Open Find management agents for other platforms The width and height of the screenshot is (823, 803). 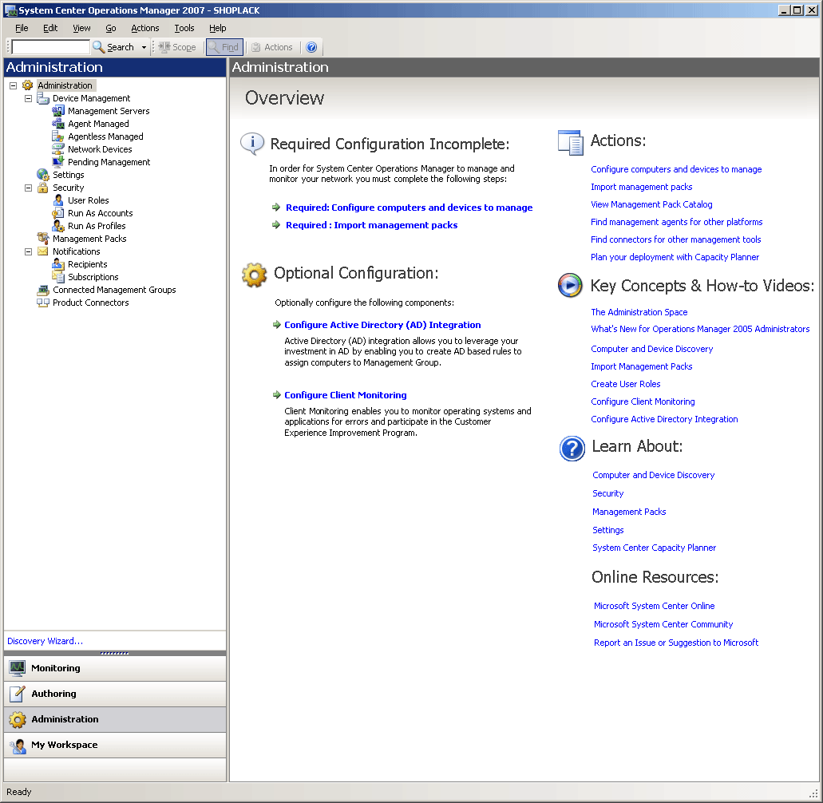(677, 221)
